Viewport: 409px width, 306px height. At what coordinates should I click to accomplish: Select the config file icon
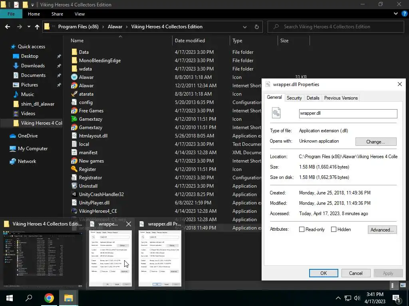click(74, 102)
